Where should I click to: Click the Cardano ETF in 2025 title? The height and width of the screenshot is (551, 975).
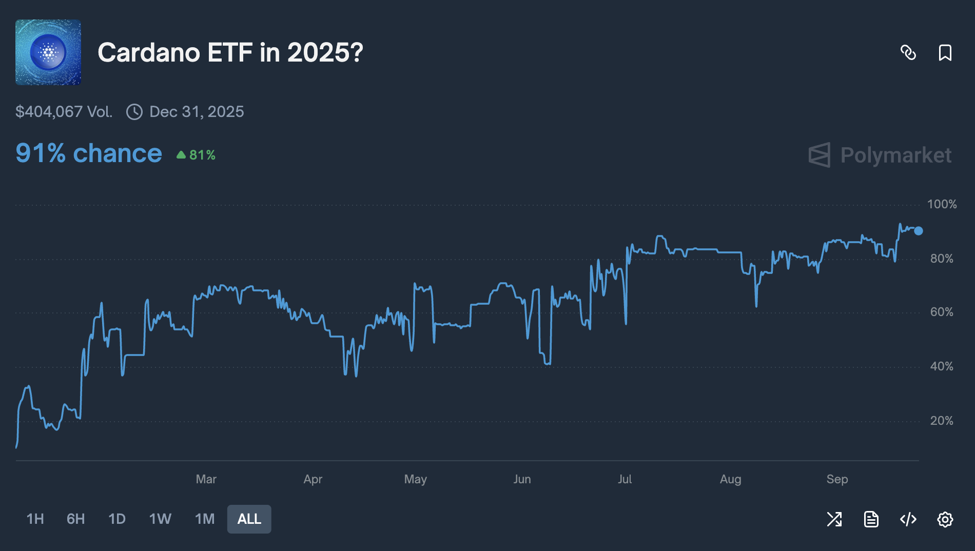[229, 52]
